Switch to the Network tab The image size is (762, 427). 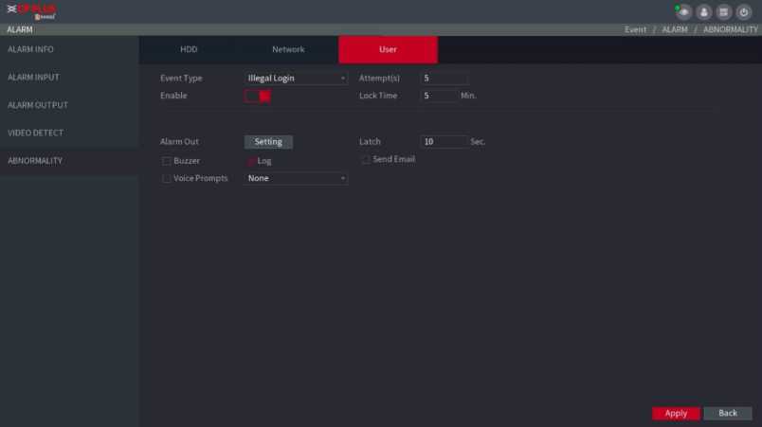(x=288, y=49)
